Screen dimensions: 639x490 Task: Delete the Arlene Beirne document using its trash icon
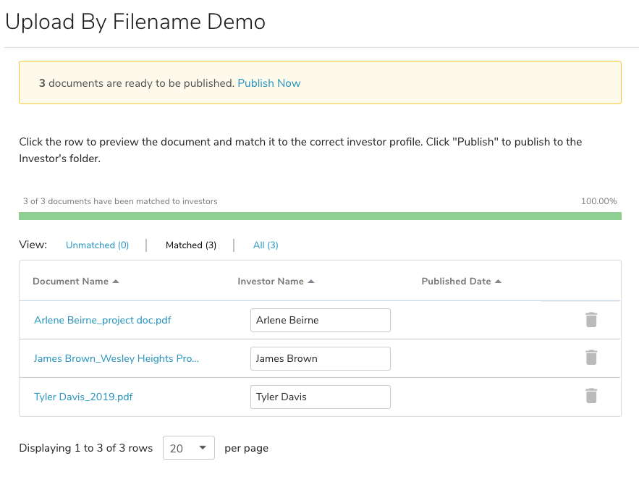(591, 318)
